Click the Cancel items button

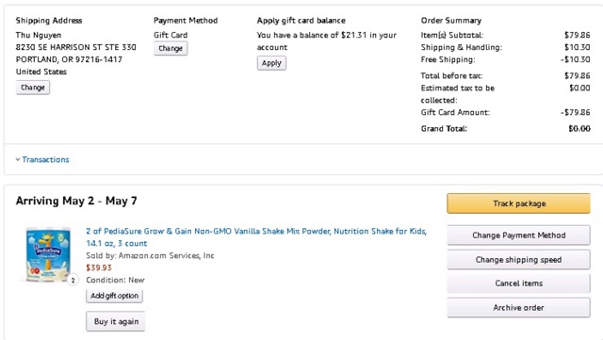[518, 283]
